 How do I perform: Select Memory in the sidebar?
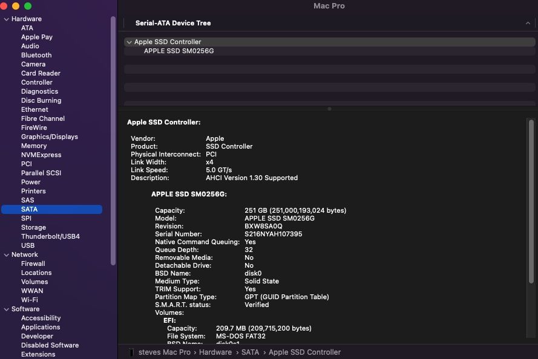(34, 146)
